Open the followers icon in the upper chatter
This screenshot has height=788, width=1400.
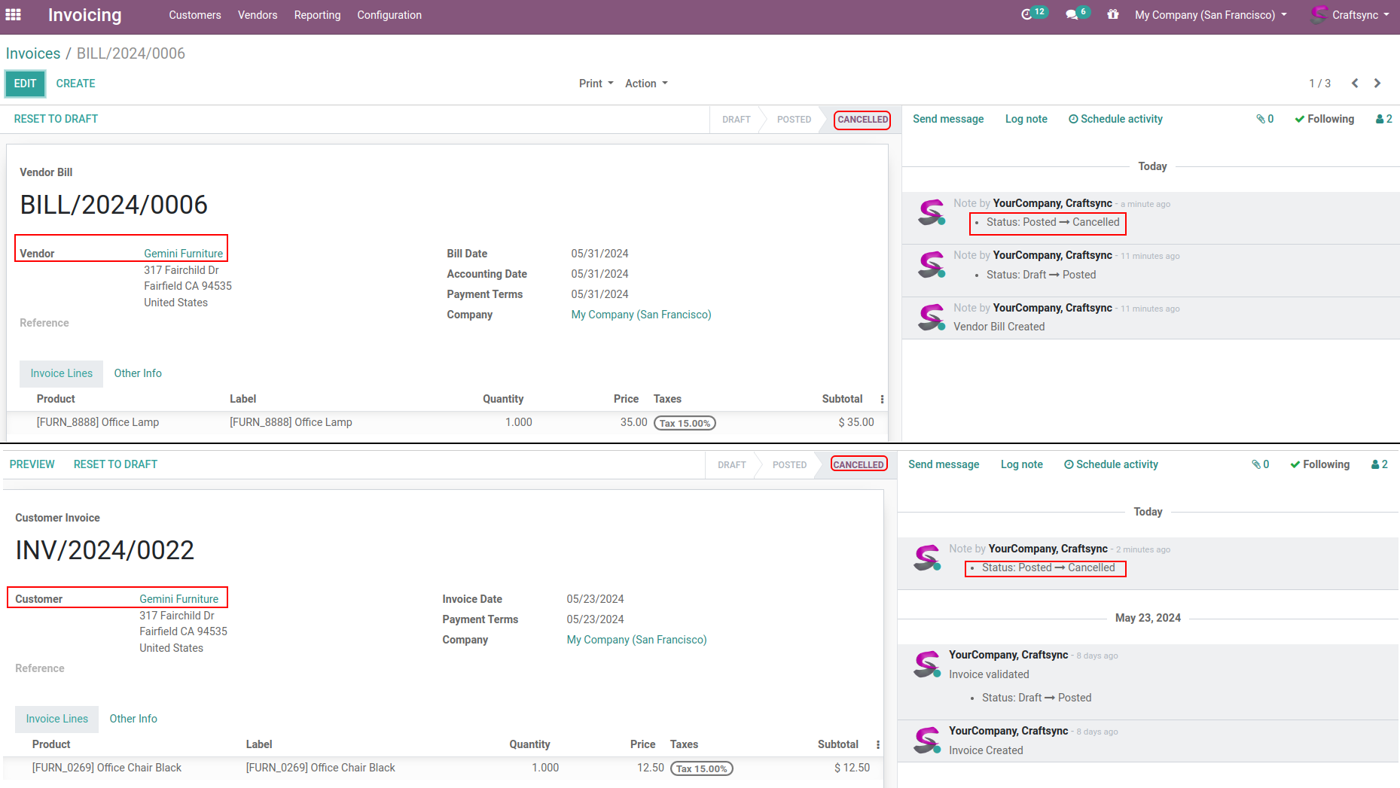pyautogui.click(x=1383, y=119)
